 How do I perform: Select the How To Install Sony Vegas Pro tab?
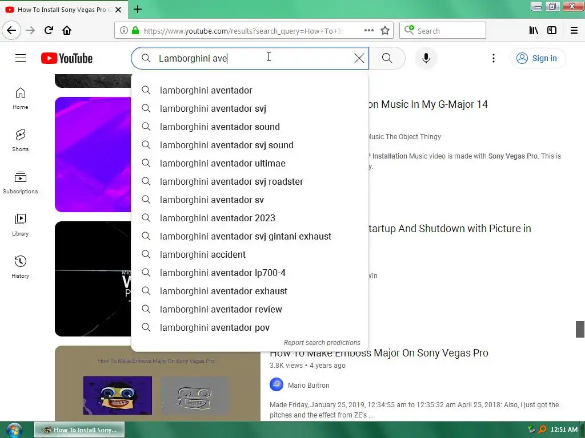[63, 10]
